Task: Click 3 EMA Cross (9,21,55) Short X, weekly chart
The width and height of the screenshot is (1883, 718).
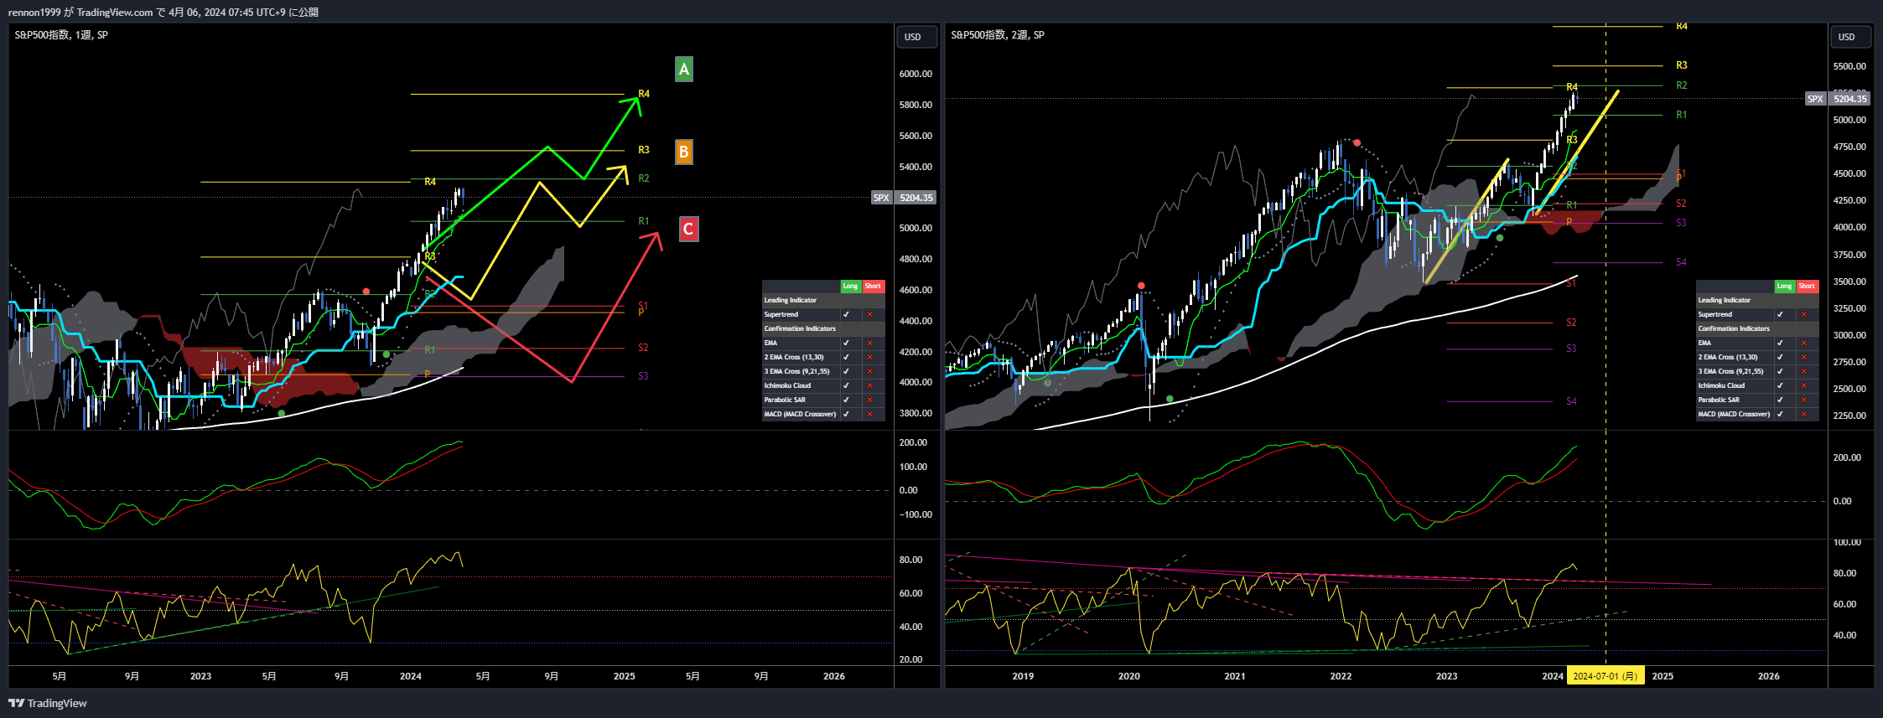Action: [x=869, y=371]
